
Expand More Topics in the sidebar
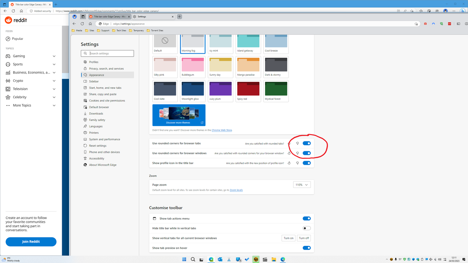tap(54, 105)
